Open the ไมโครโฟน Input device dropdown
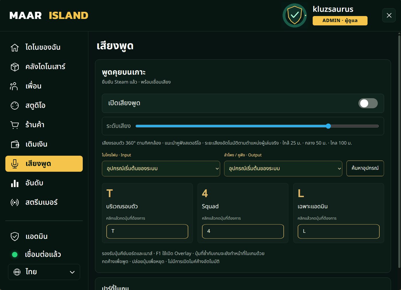Viewport: 401px width, 290px height. 161,168
